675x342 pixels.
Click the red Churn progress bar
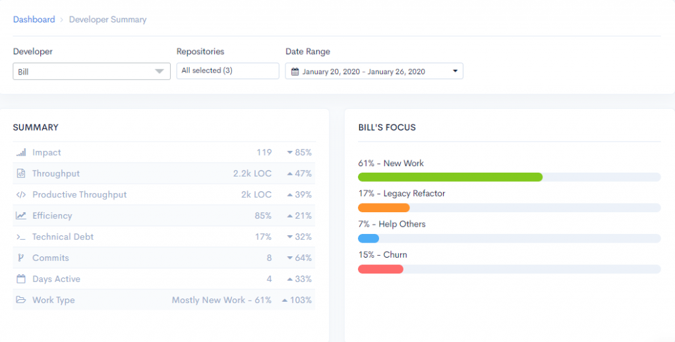click(x=380, y=269)
